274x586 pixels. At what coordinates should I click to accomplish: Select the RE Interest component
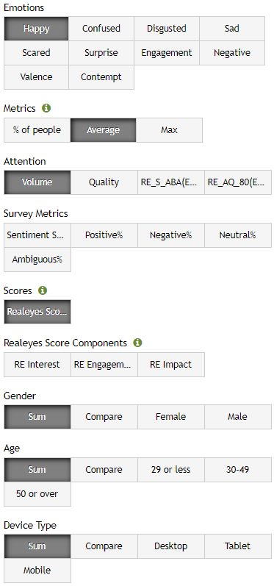(37, 365)
